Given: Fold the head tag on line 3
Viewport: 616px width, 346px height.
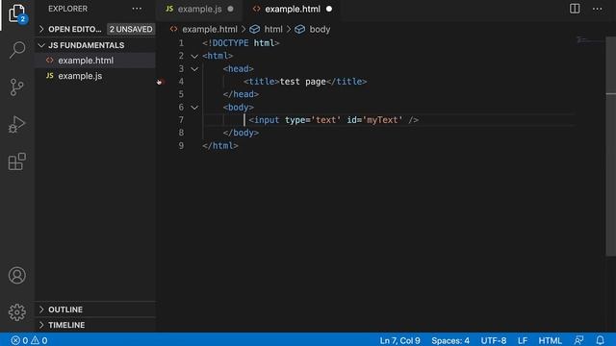Looking at the screenshot, I should tap(194, 69).
